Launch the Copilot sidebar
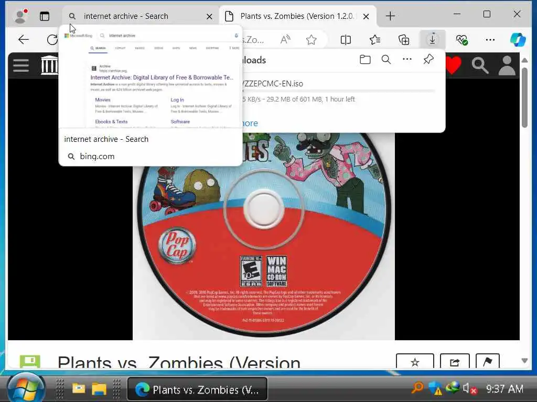The width and height of the screenshot is (537, 402). [518, 40]
